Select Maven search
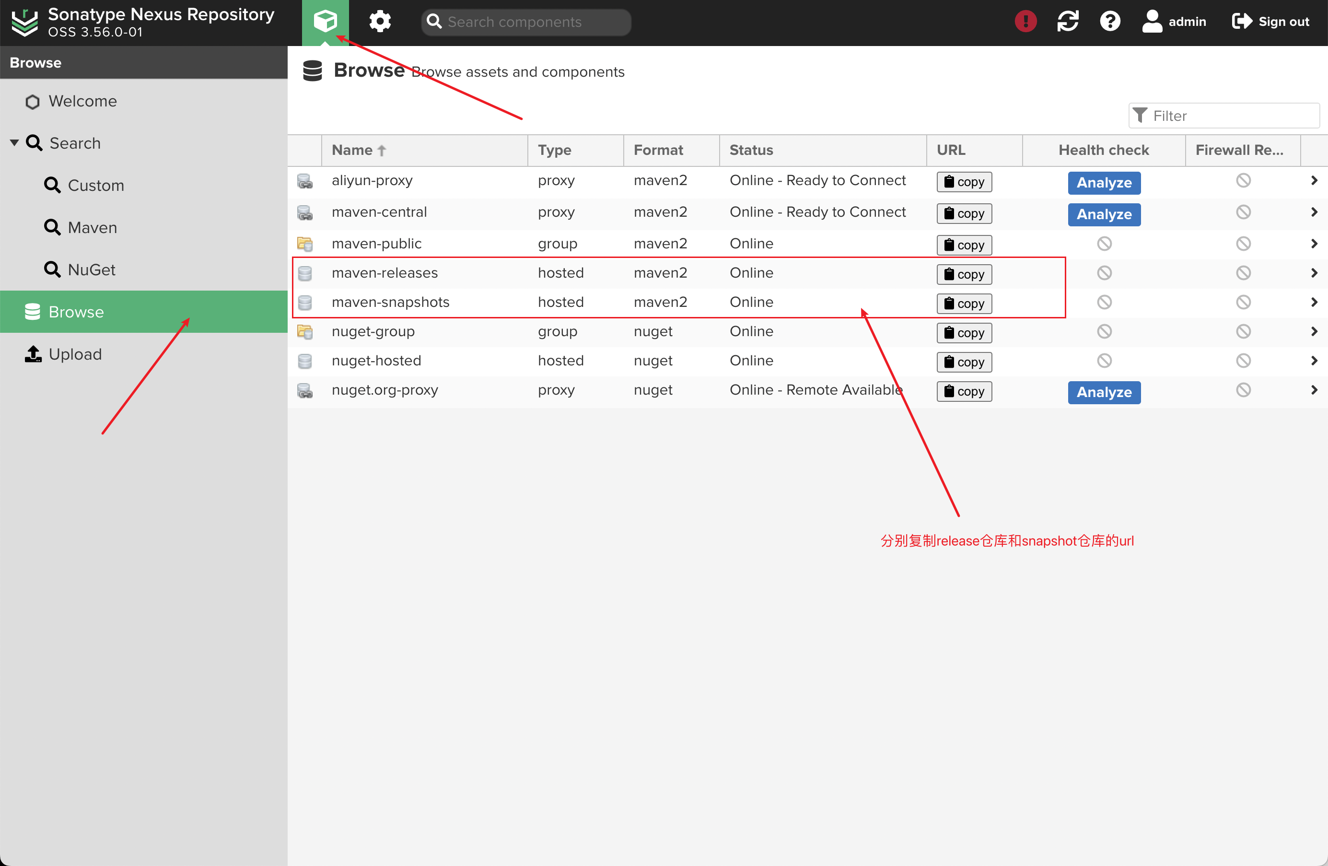The height and width of the screenshot is (866, 1328). 144,227
